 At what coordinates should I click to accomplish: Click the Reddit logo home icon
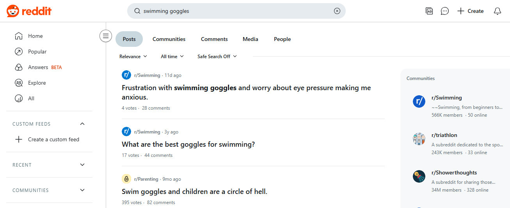[12, 11]
